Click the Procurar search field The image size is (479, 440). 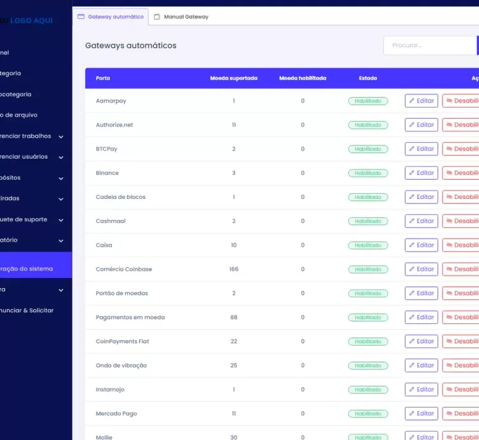(x=429, y=45)
